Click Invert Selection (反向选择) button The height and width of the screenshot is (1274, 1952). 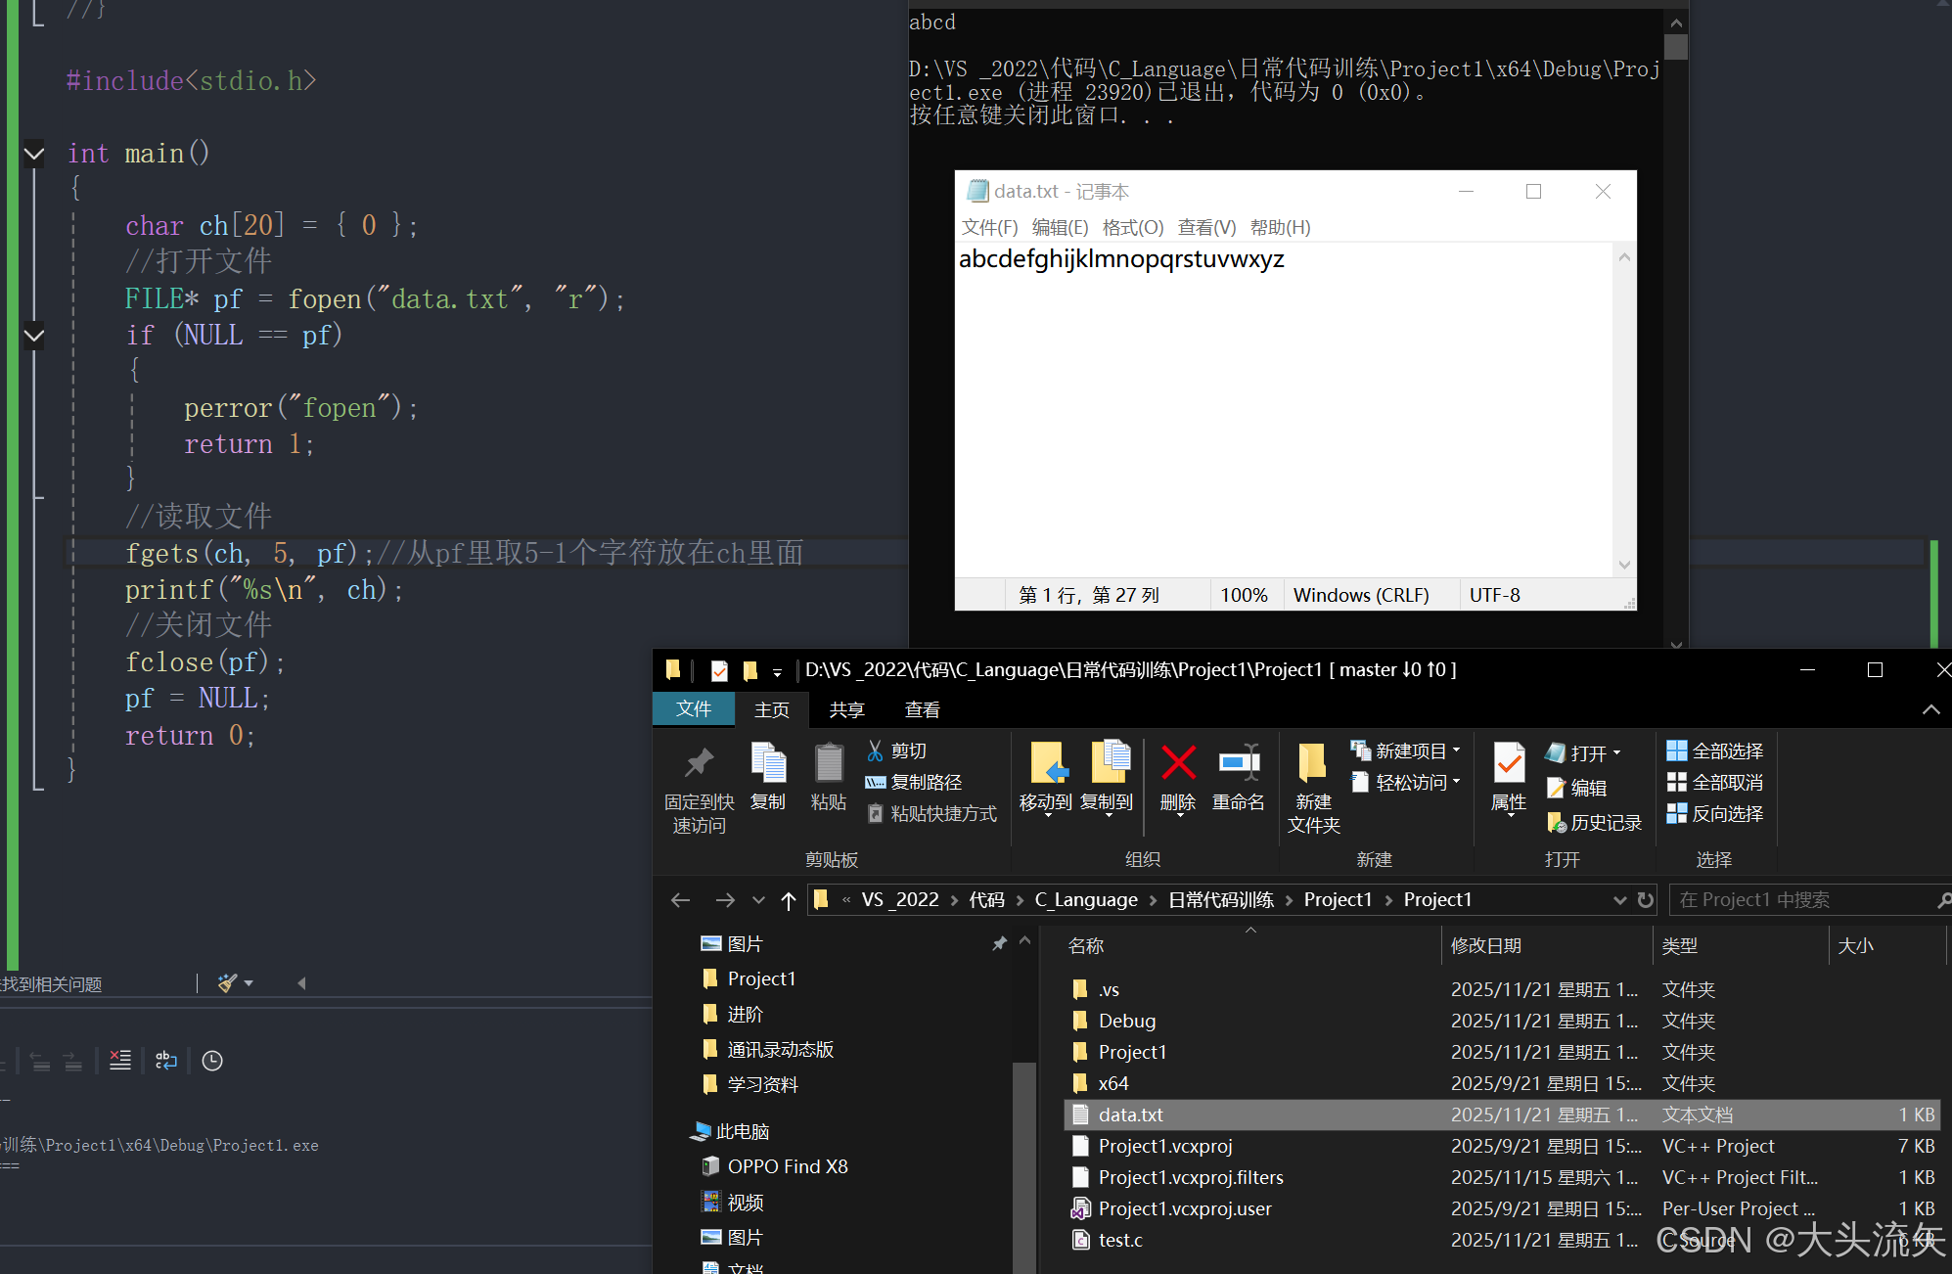[1715, 813]
